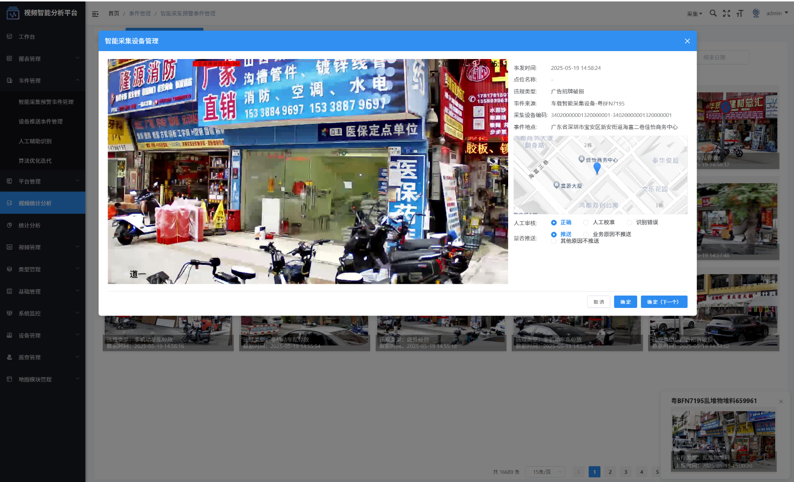Toggle fullscreen mode icon in top bar

(x=727, y=13)
